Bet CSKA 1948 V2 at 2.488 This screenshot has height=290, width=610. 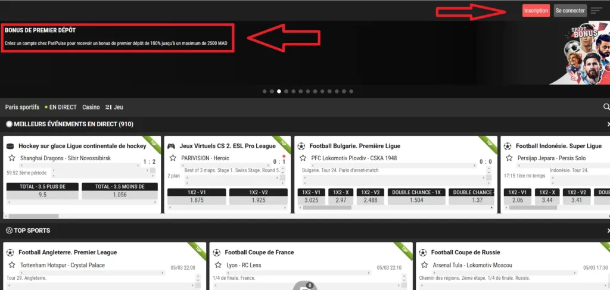pyautogui.click(x=371, y=197)
